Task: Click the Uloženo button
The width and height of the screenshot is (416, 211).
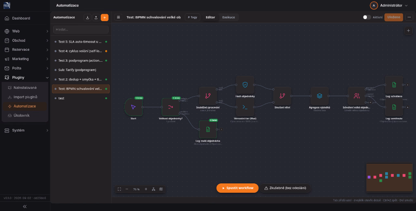Action: 394,17
